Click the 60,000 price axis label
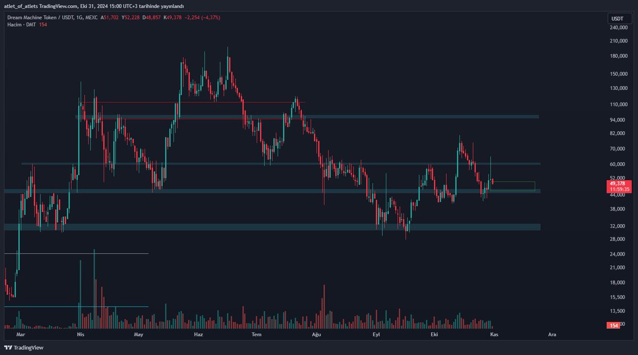 [x=618, y=164]
